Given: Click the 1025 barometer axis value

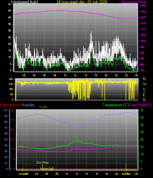Looking at the screenshot, I should click(x=143, y=11).
